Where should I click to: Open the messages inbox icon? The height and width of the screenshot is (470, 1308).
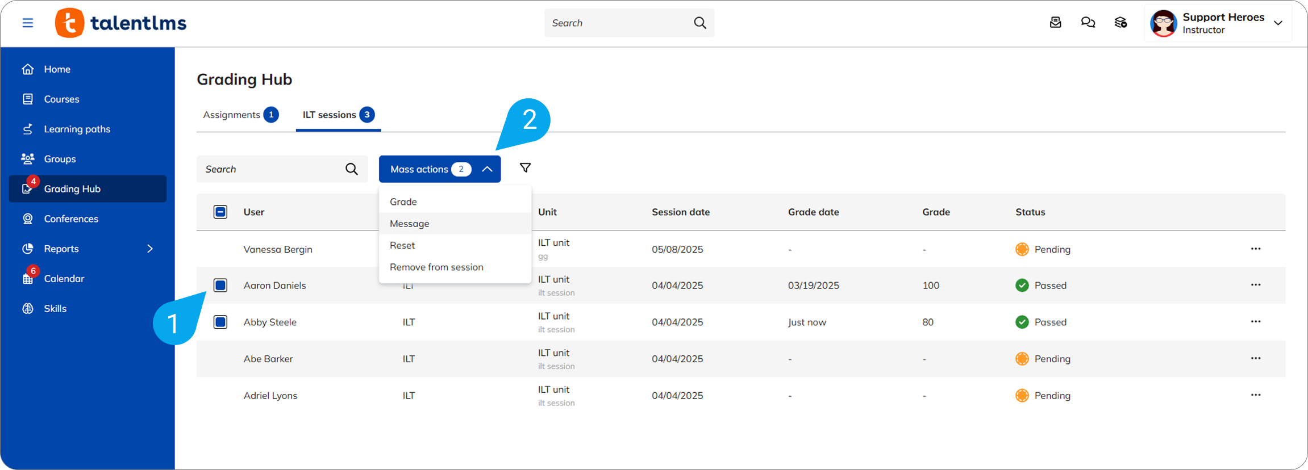1055,23
